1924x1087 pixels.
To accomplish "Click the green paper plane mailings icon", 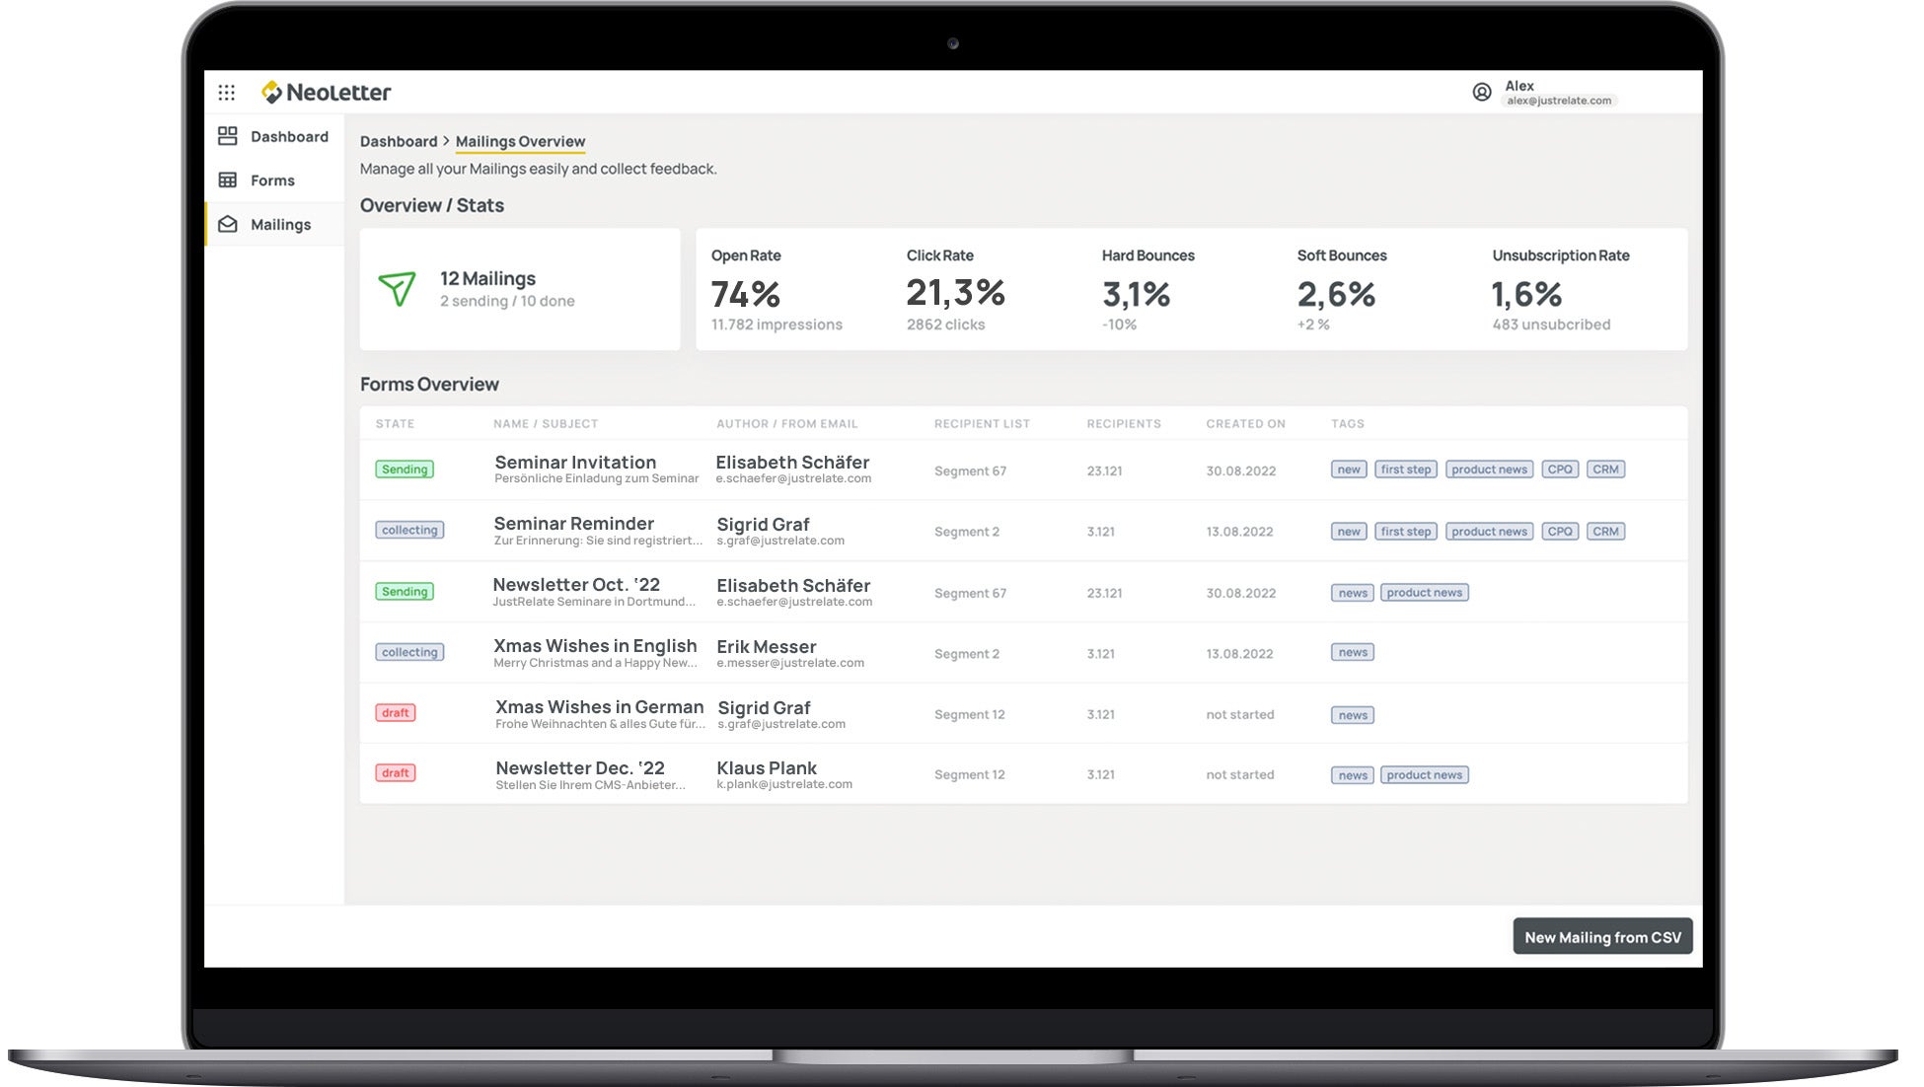I will (x=397, y=289).
